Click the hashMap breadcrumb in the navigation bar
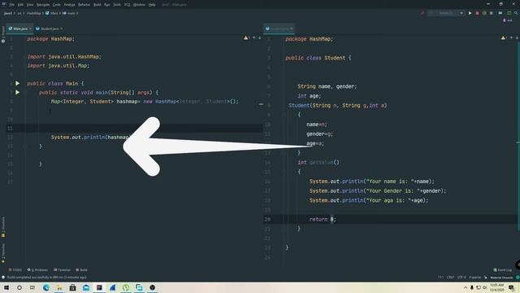Screen dimensions: 520x293 point(33,13)
